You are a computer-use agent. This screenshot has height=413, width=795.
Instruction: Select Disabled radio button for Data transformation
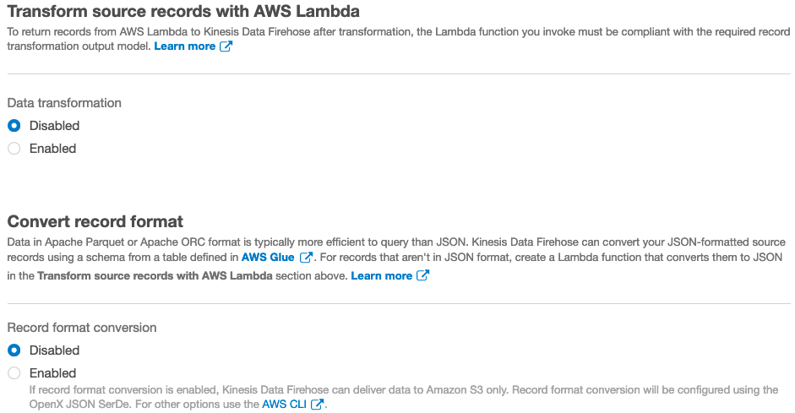click(x=14, y=126)
